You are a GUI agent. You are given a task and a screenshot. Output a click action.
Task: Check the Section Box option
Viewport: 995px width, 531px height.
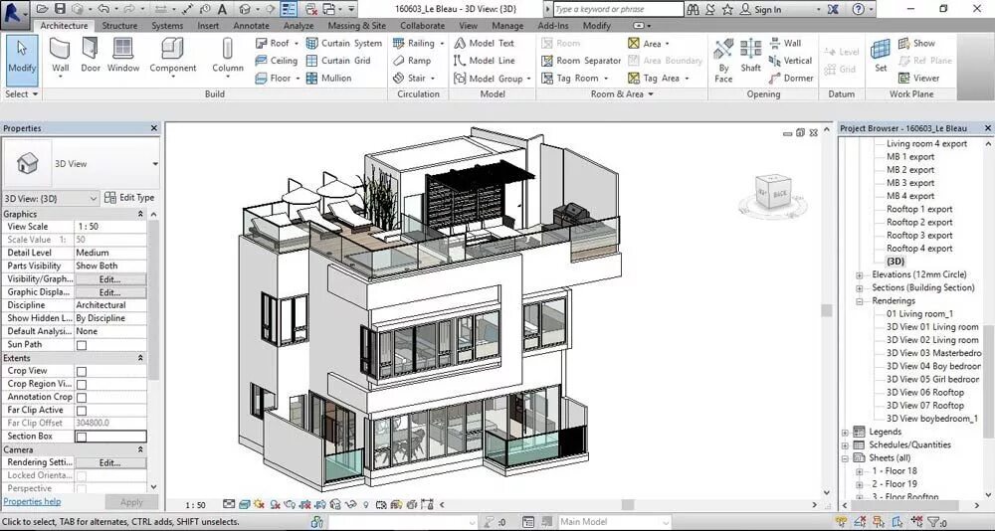pos(82,437)
